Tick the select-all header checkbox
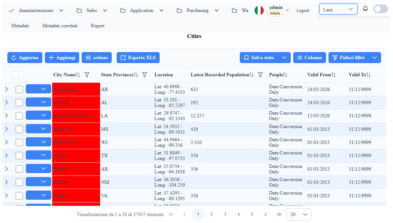Screen dimensions: 393x223 pyautogui.click(x=15, y=75)
